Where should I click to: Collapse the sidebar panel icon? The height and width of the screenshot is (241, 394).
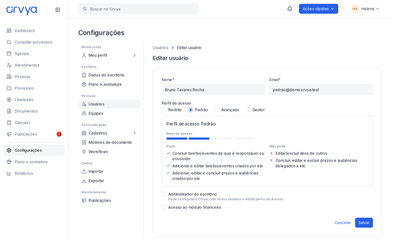(x=57, y=10)
